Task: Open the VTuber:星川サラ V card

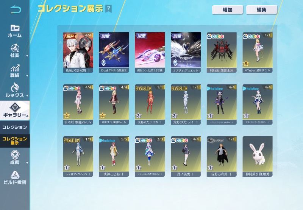Action: (x=258, y=53)
